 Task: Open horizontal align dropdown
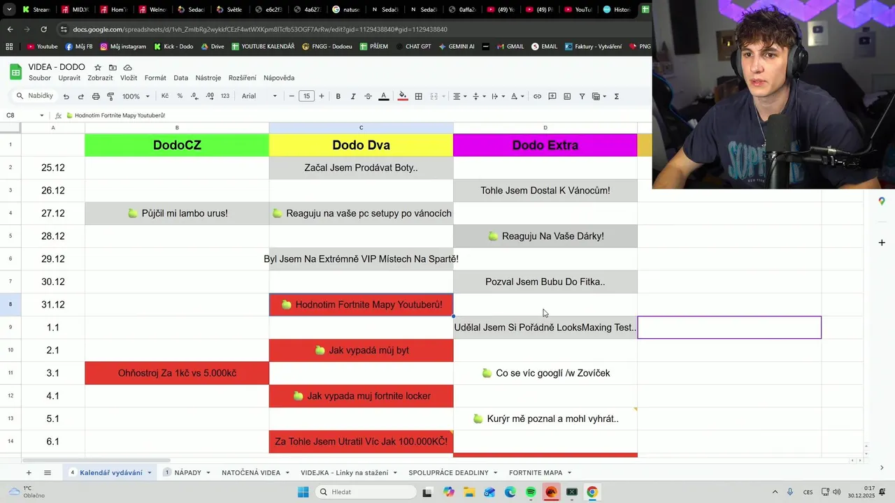pyautogui.click(x=459, y=96)
